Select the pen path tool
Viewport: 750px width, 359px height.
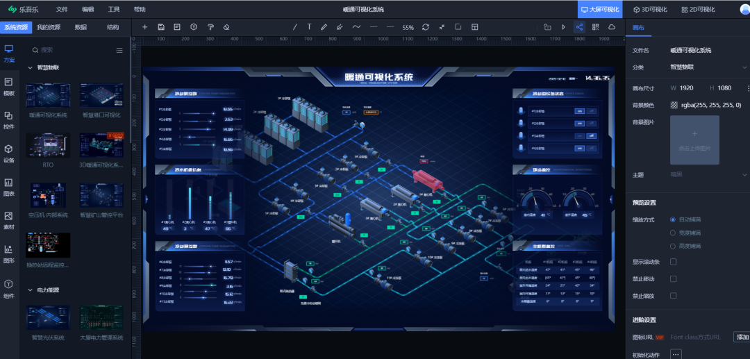pos(340,27)
